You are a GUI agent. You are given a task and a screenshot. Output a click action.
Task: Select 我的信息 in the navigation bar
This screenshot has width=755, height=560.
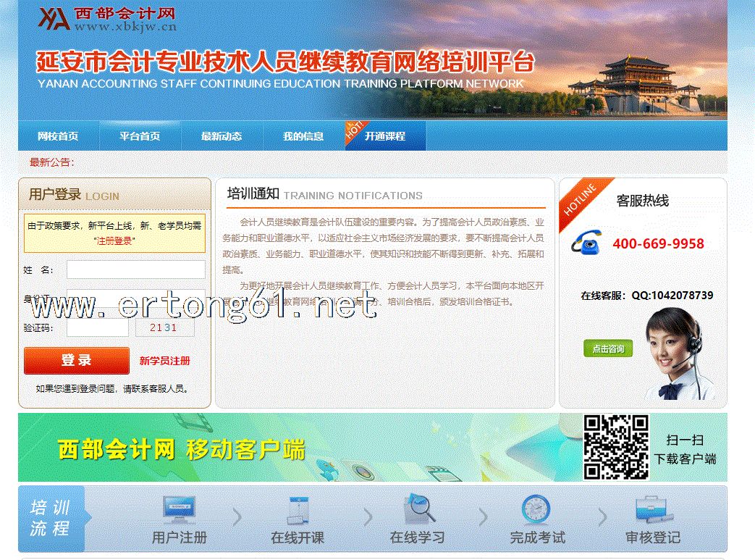pyautogui.click(x=303, y=136)
